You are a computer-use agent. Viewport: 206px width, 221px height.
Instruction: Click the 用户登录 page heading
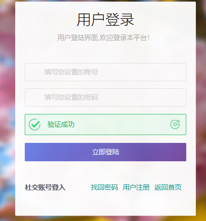tap(106, 20)
